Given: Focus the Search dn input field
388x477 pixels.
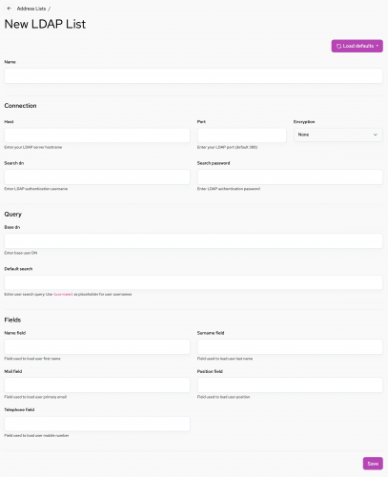Looking at the screenshot, I should 97,177.
